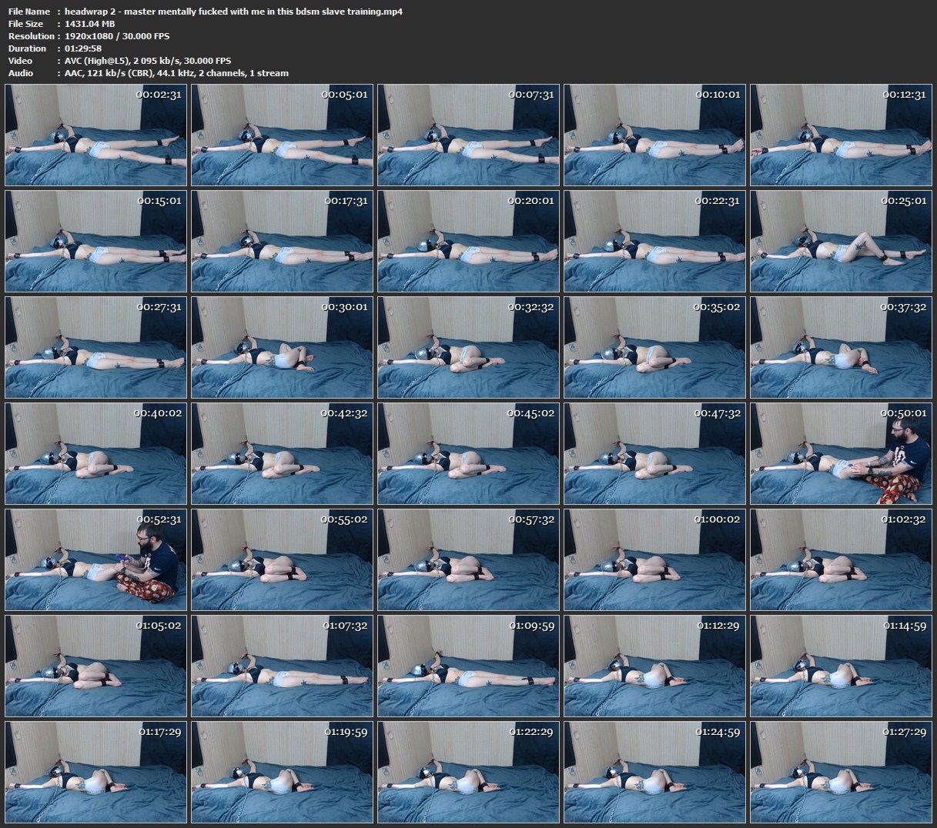The width and height of the screenshot is (937, 828).
Task: Select the frame marked 01:07:32
Action: click(283, 666)
